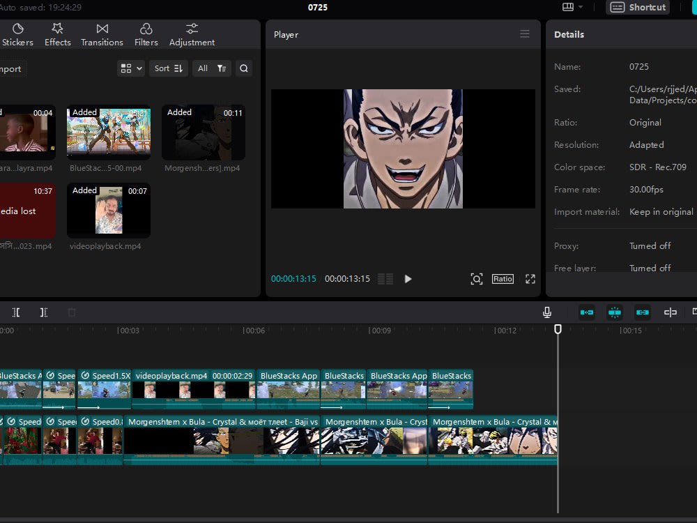This screenshot has height=523, width=697.
Task: Click the timeline playhead marker
Action: click(558, 329)
